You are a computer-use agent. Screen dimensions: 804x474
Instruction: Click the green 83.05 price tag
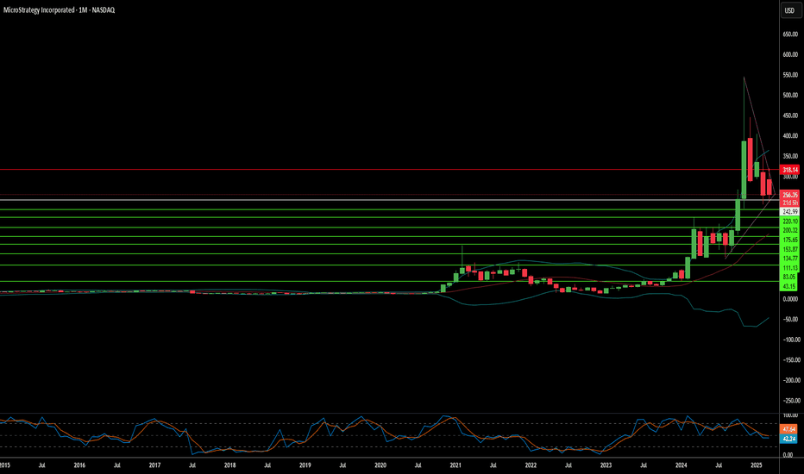[789, 277]
